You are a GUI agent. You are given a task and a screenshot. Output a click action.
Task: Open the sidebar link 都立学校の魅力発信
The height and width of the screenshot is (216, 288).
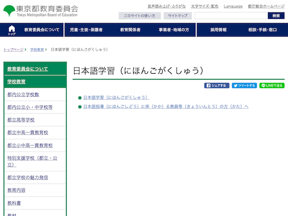pyautogui.click(x=28, y=177)
